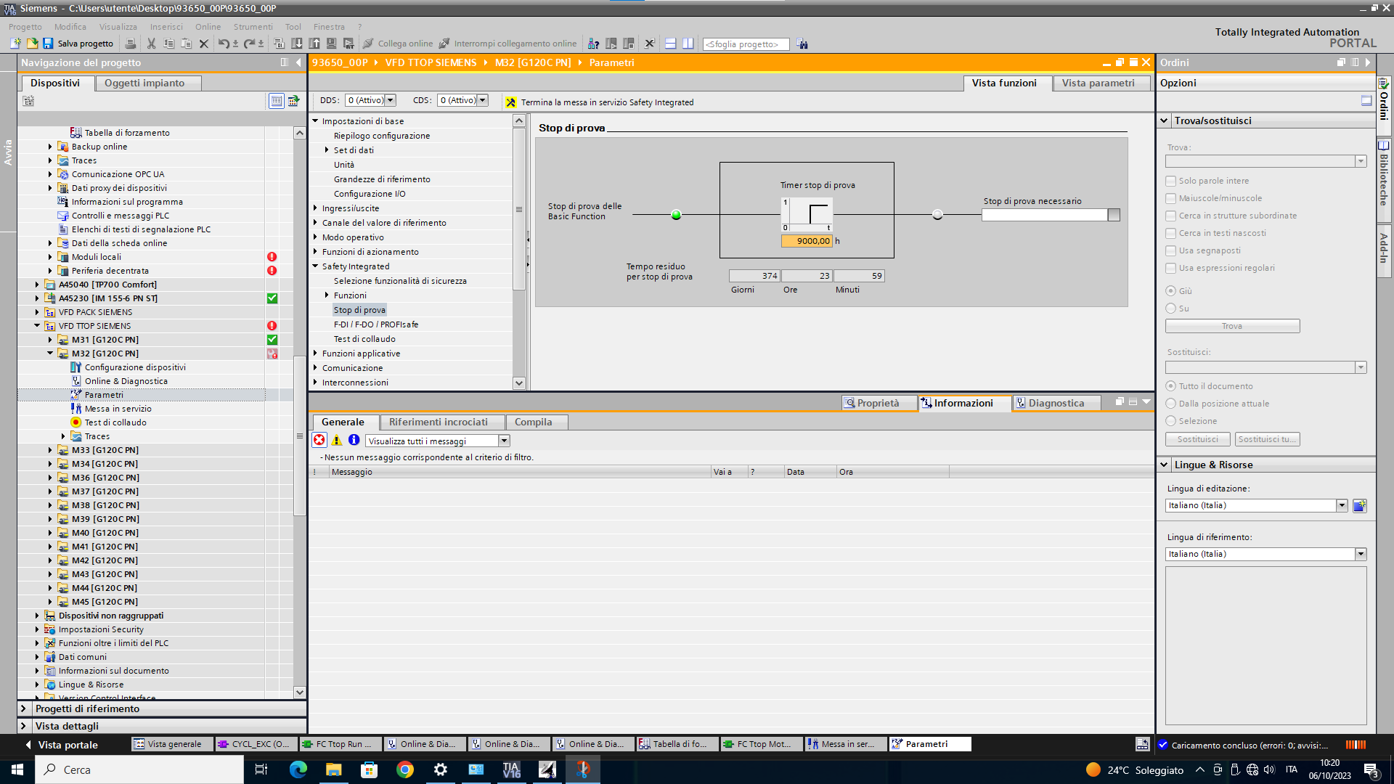Enable Usa segnaposti checkbox
Viewport: 1394px width, 784px height.
point(1170,250)
